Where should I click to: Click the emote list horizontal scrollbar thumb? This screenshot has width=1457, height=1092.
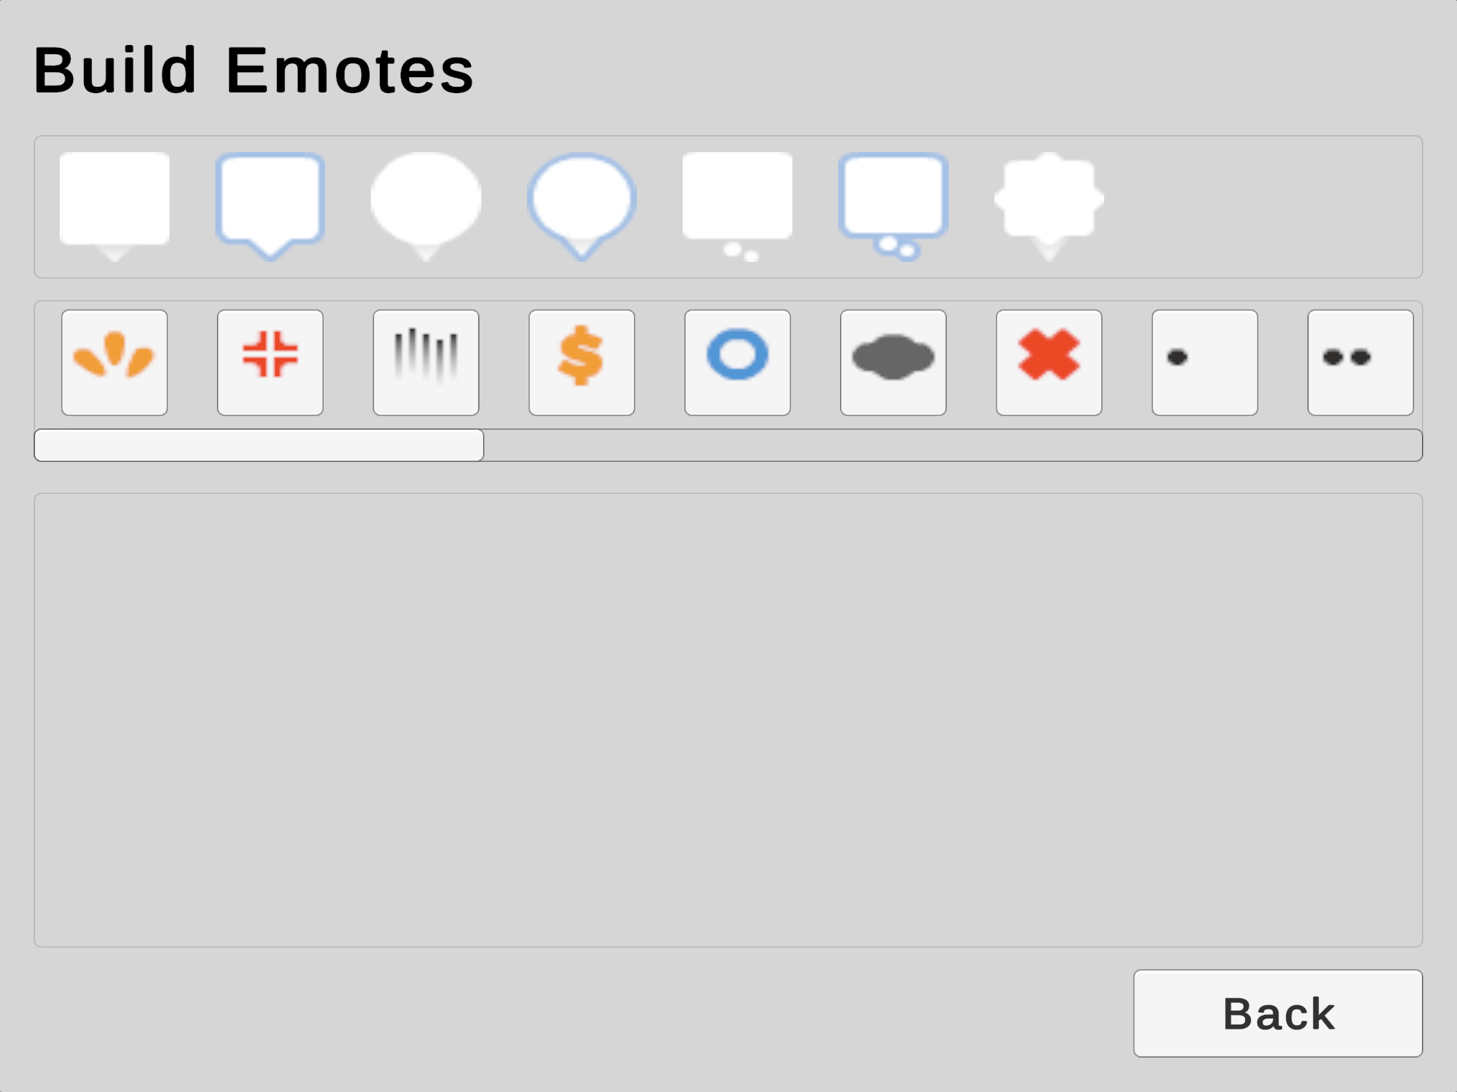tap(259, 445)
